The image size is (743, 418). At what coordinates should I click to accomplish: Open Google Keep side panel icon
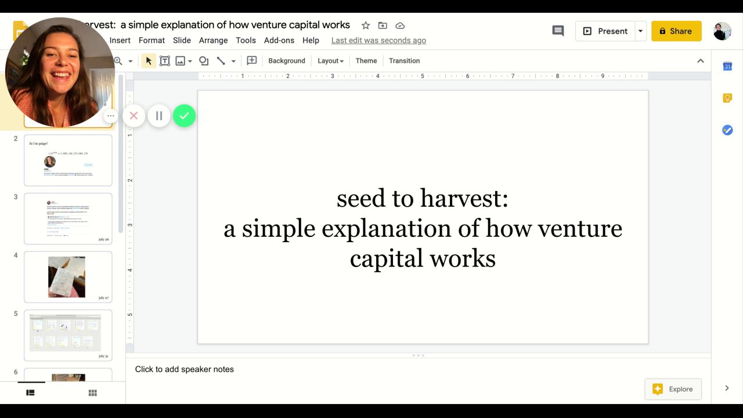tap(727, 98)
